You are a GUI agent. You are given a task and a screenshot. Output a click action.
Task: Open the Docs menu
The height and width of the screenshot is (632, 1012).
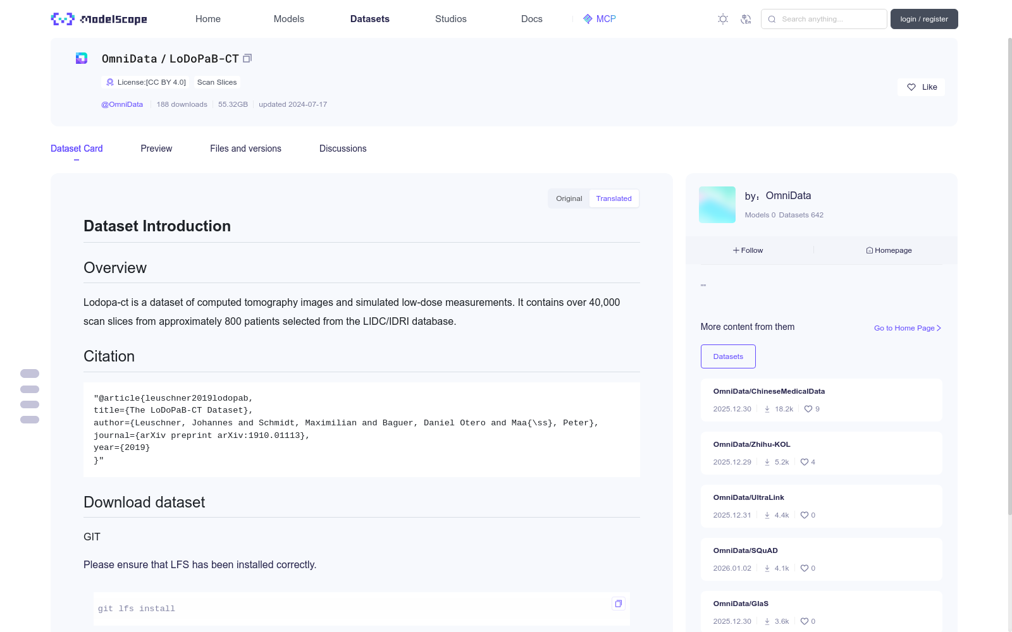pyautogui.click(x=532, y=19)
